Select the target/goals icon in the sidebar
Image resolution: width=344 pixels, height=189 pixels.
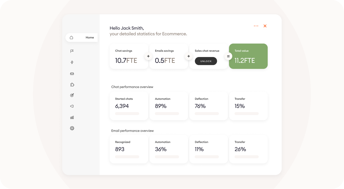click(72, 95)
